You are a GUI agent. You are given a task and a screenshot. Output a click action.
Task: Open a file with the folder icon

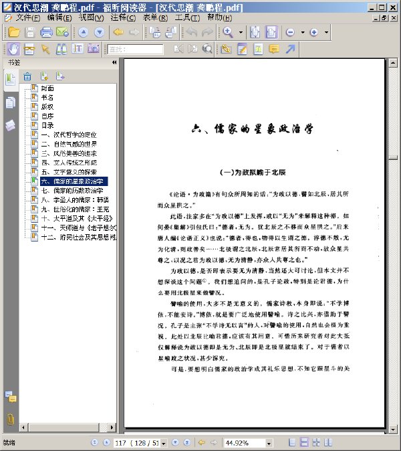coord(13,32)
